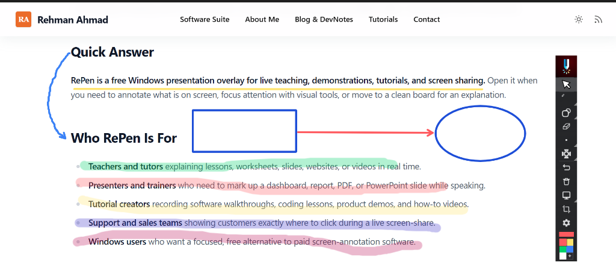Open the board screen tool
Viewport: 616px width, 271px height.
566,196
